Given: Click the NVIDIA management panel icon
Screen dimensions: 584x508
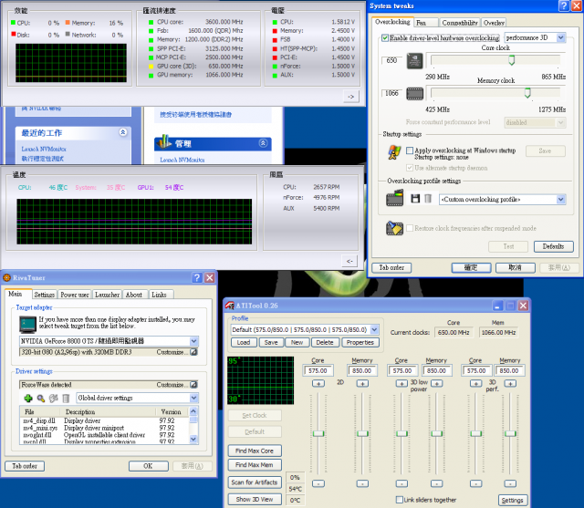Looking at the screenshot, I should coord(164,141).
